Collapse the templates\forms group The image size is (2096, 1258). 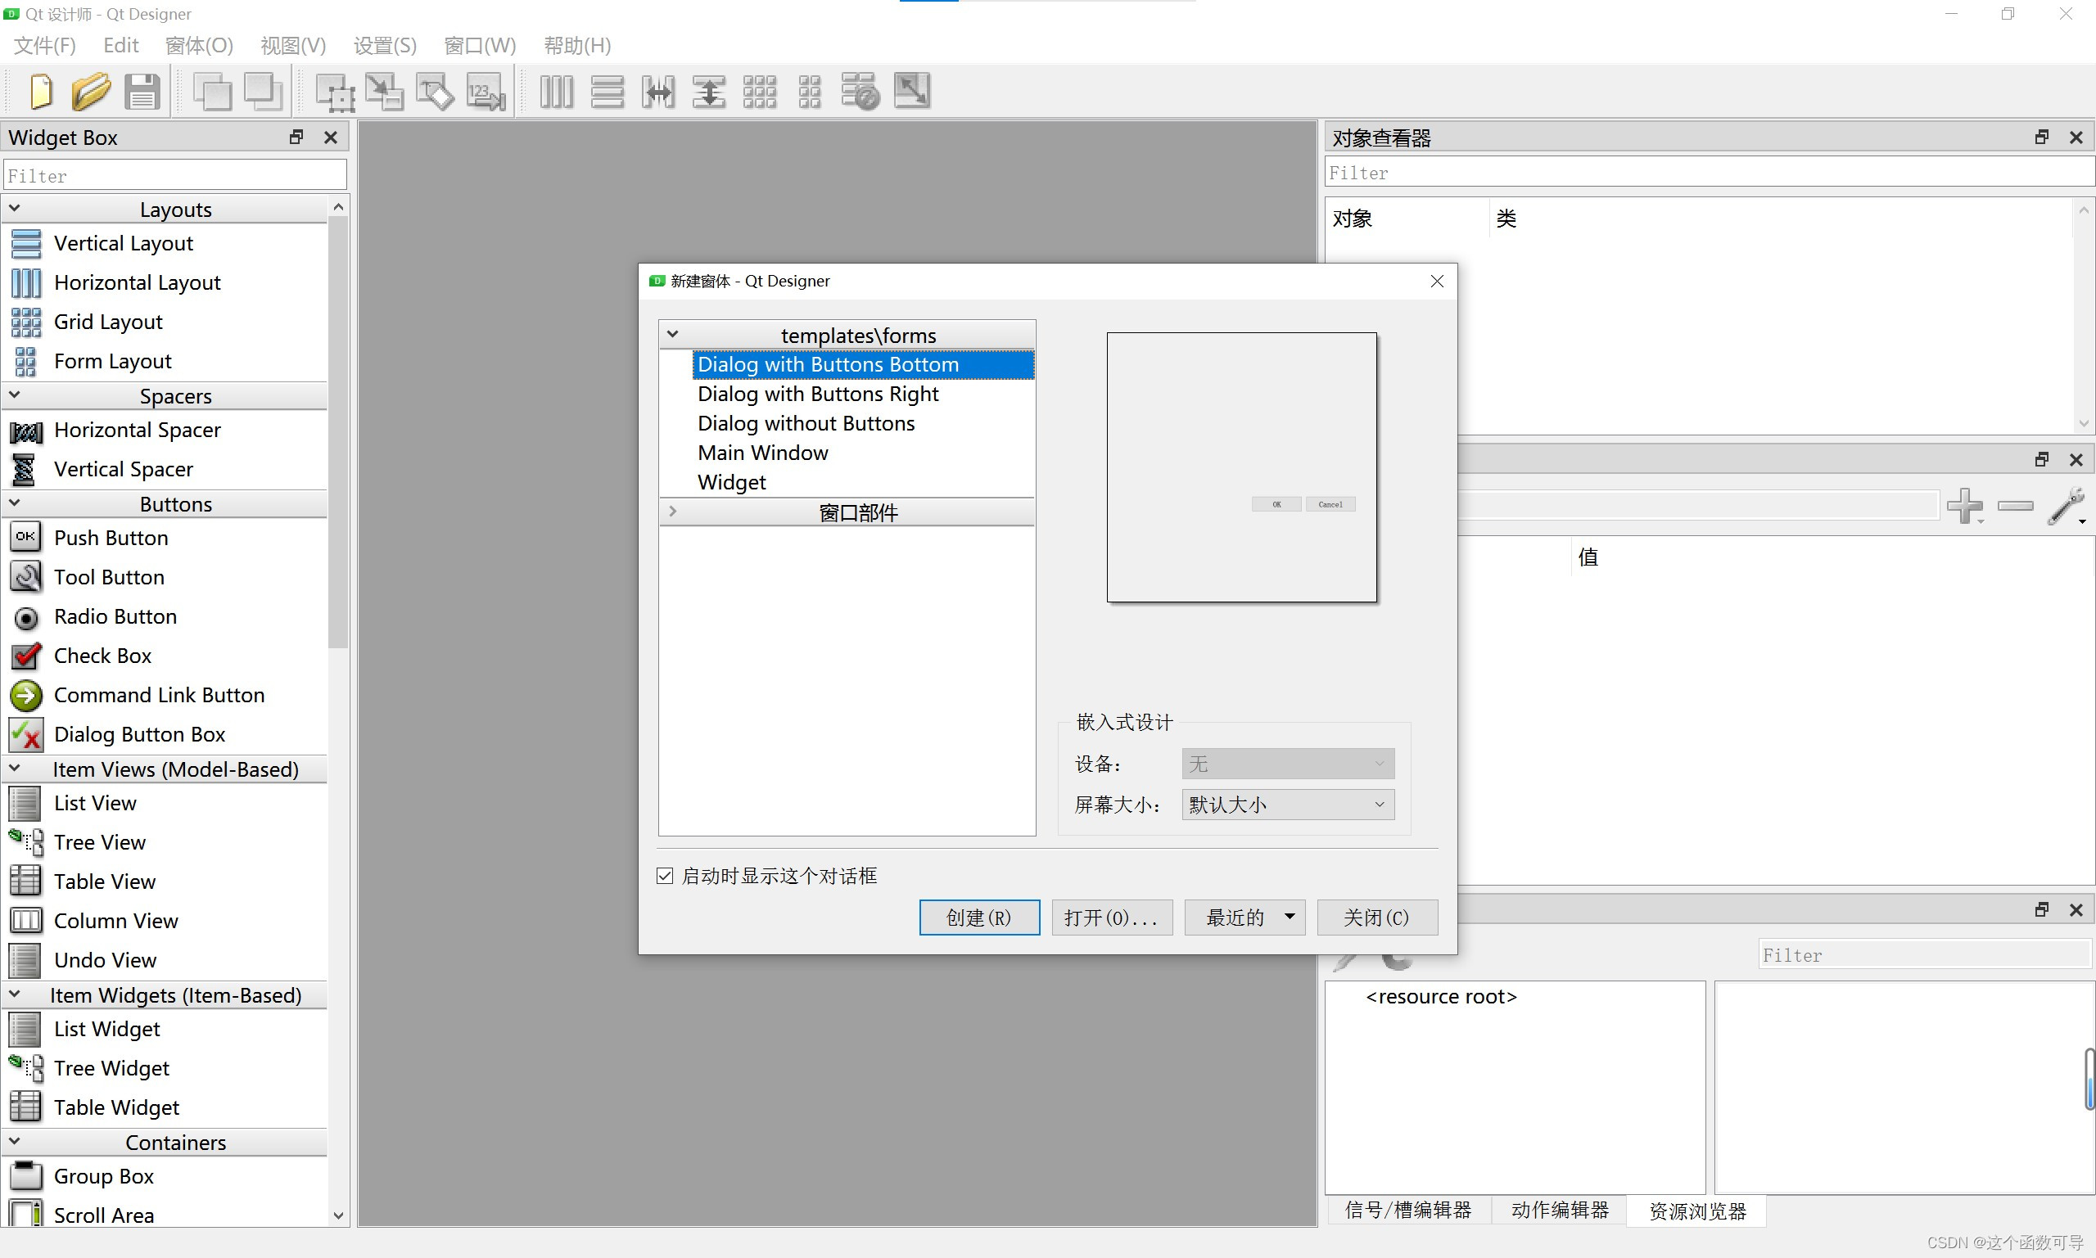pos(672,335)
